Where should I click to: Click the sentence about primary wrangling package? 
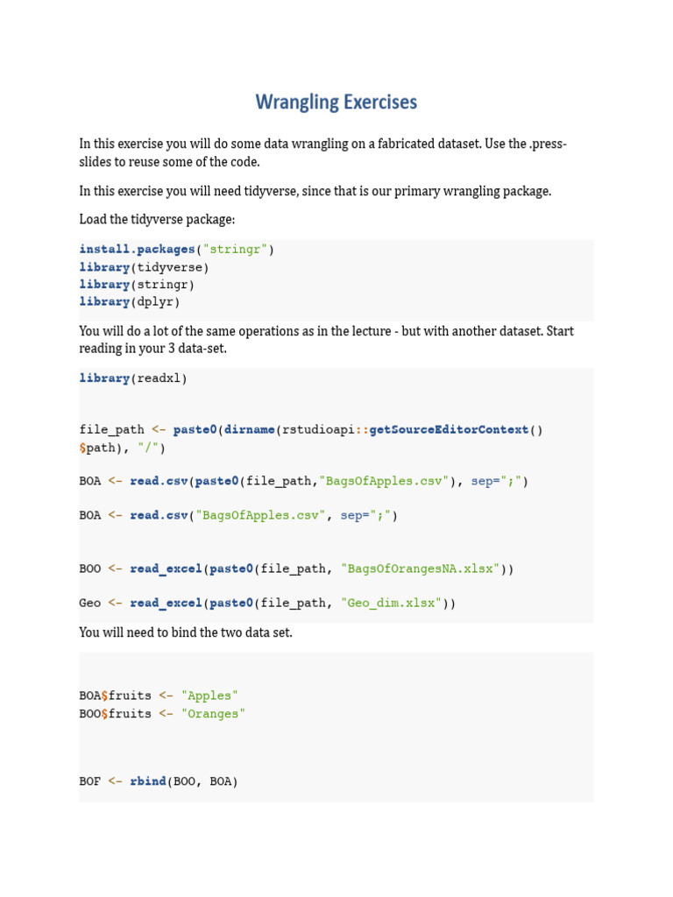(x=315, y=191)
